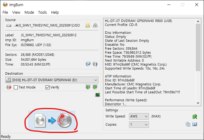The image size is (204, 140).
Task: Click the Erase disc icon
Action: (9, 87)
